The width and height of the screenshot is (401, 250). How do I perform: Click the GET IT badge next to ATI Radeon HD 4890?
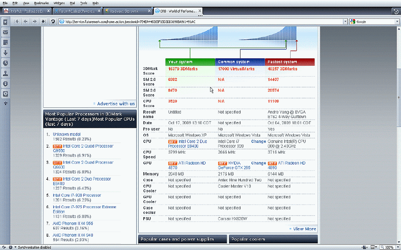click(x=273, y=164)
